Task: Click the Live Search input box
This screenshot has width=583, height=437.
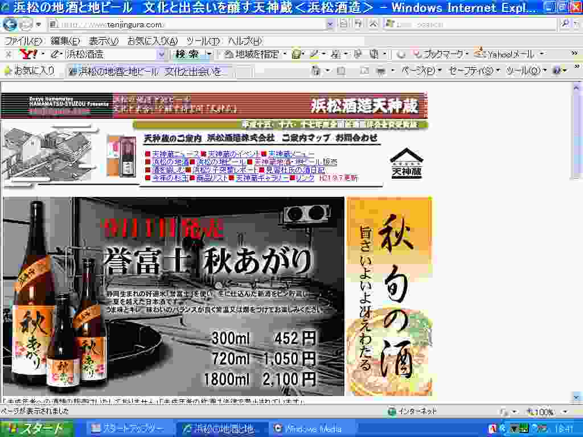Action: (470, 24)
